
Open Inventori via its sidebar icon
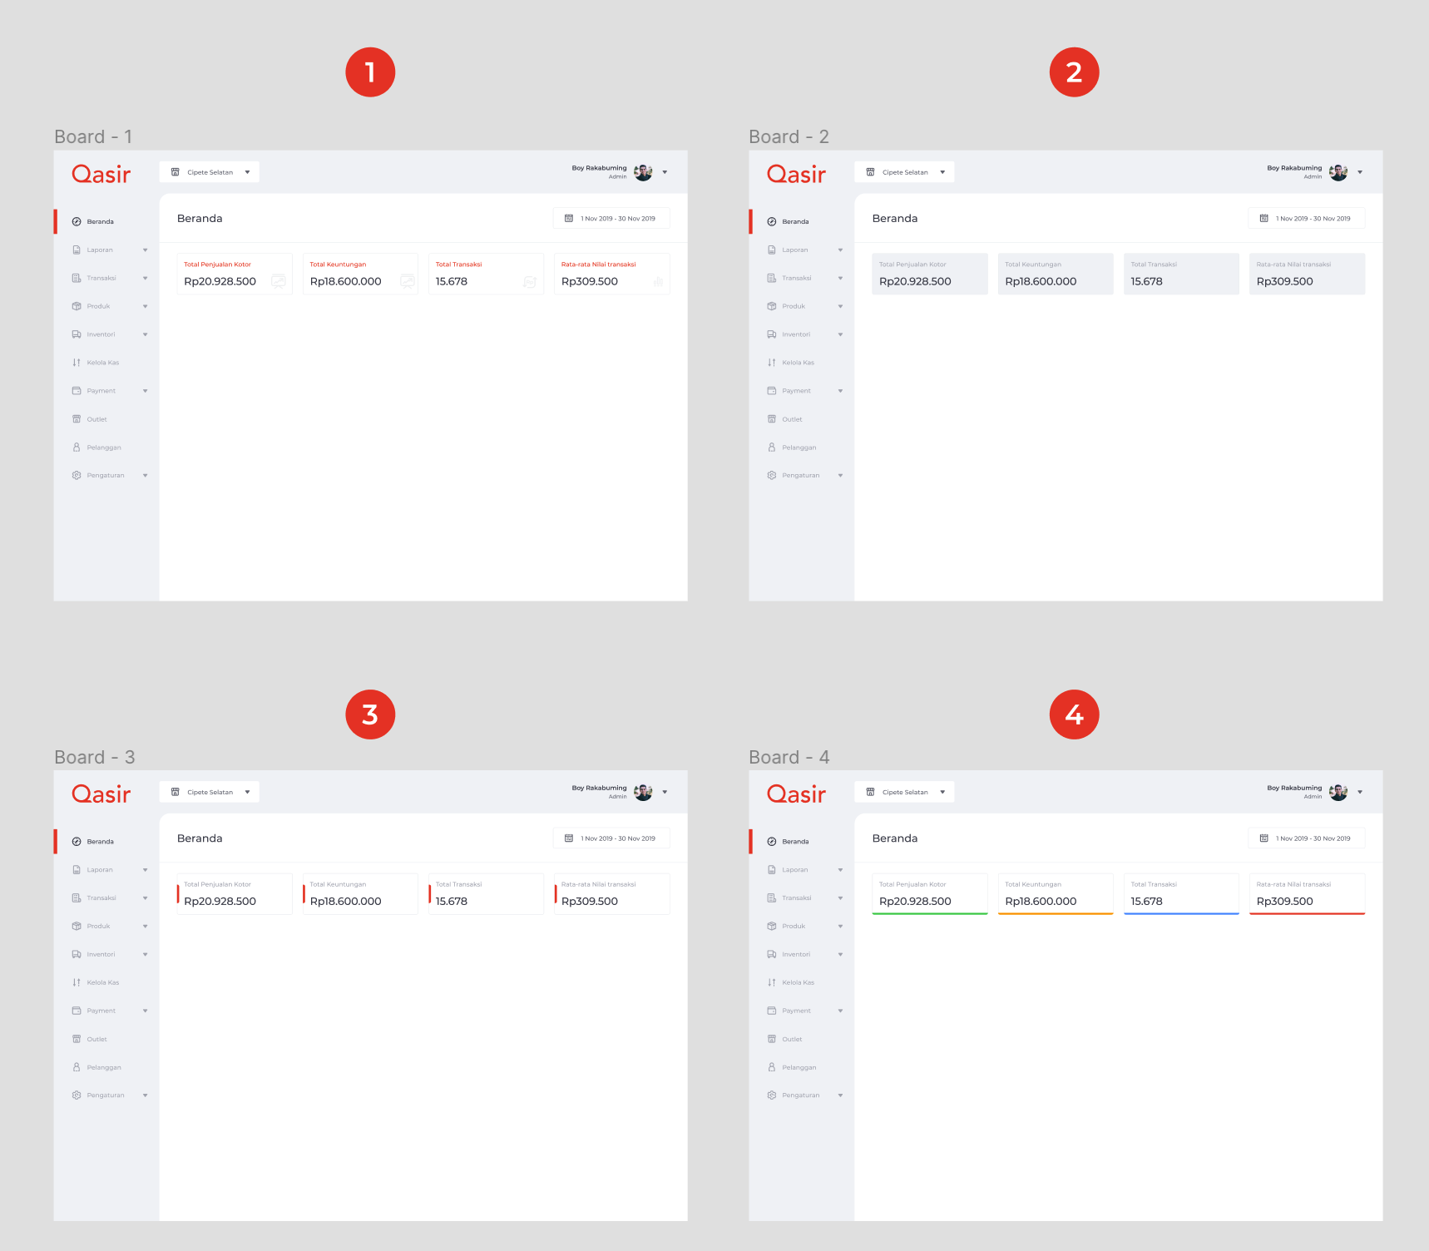tap(77, 334)
